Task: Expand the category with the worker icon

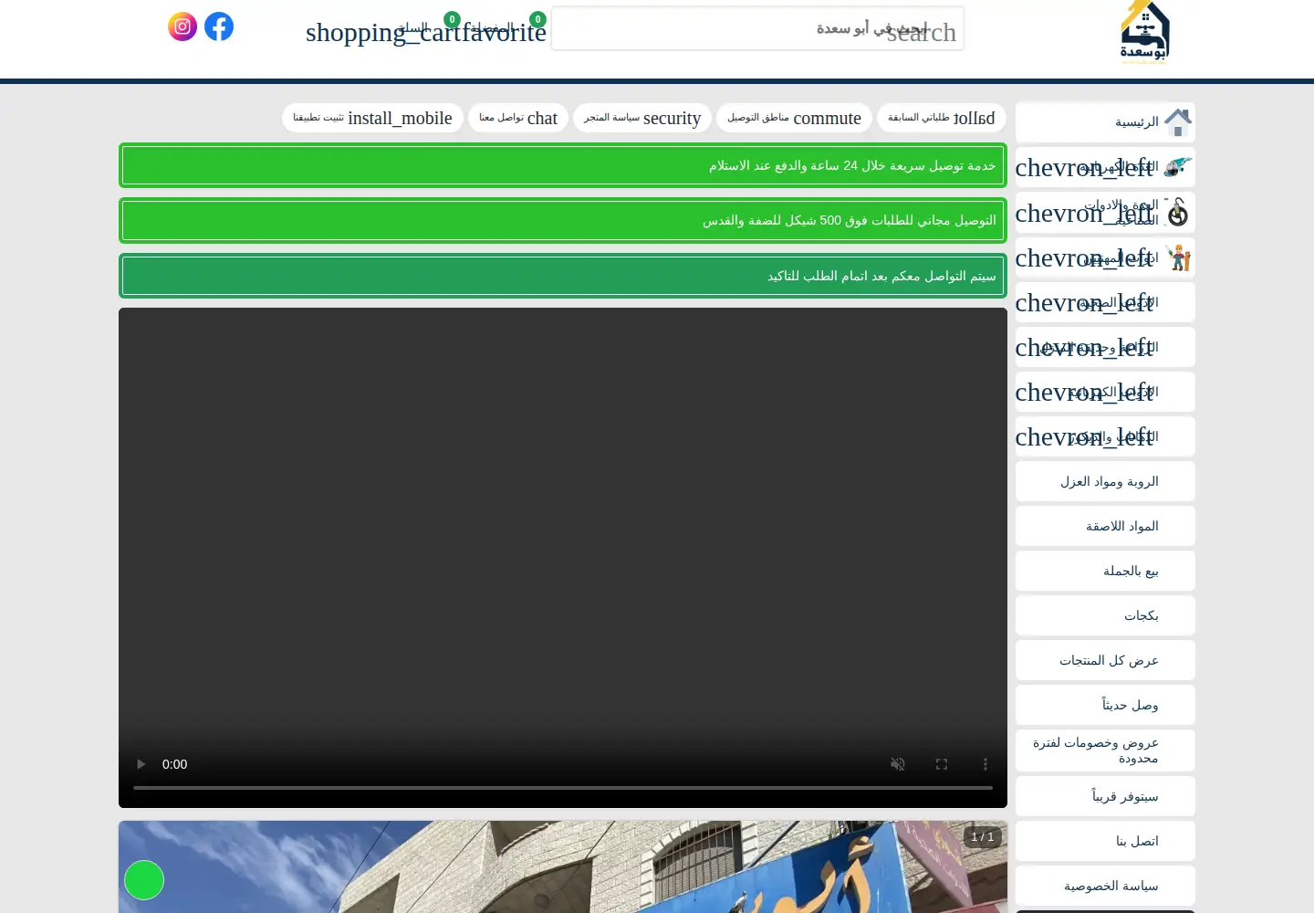Action: click(x=1105, y=257)
